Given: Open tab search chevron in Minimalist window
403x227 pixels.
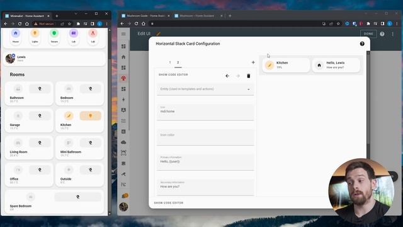Looking at the screenshot, I should (76, 14).
